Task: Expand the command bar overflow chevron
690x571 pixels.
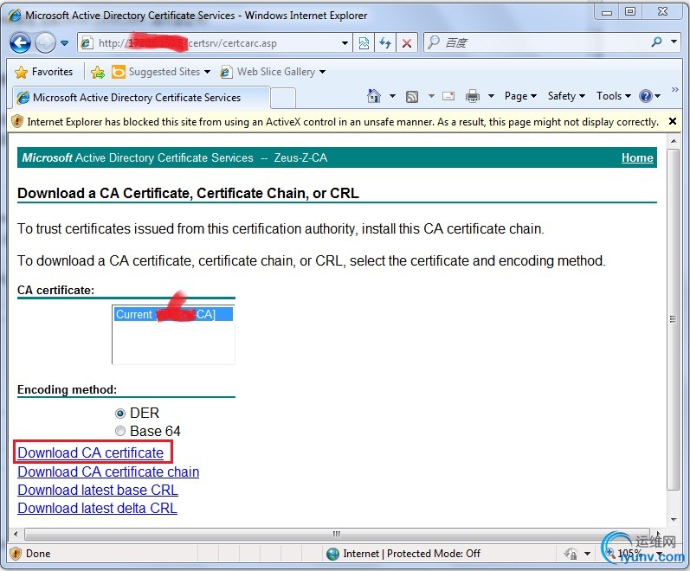Action: [675, 90]
